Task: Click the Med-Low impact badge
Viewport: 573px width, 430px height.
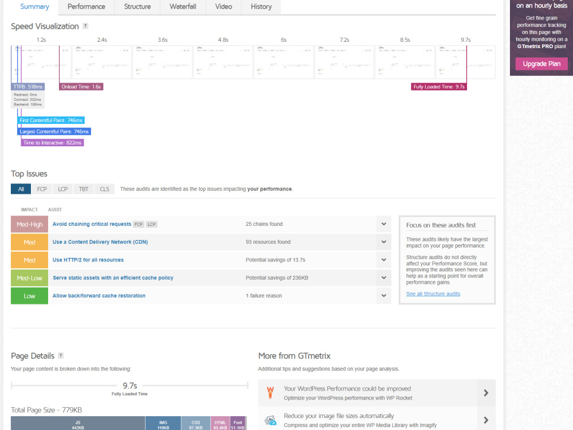Action: tap(30, 278)
